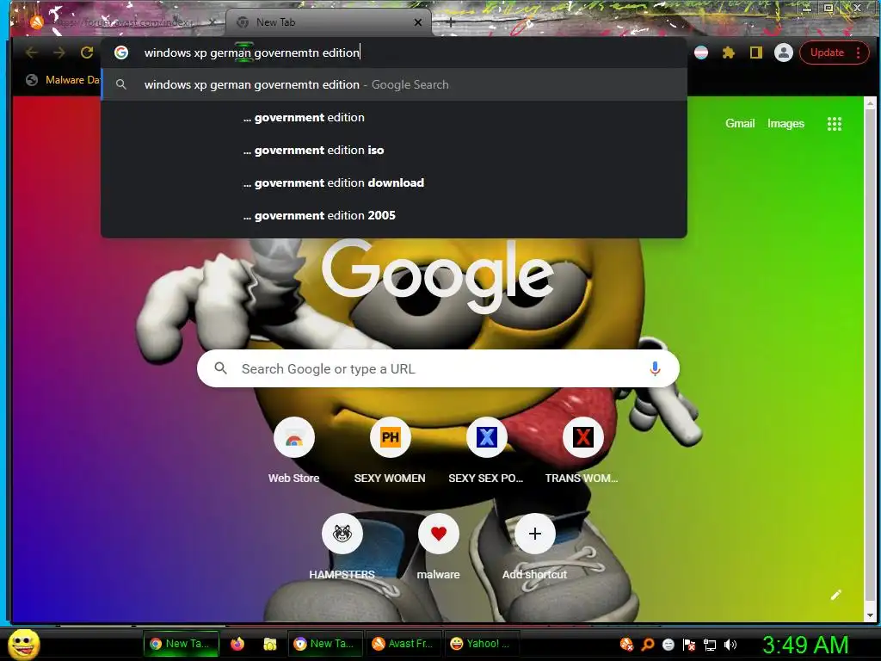
Task: Switch to the 'Avast Fr...' taskbar window
Action: coord(404,644)
